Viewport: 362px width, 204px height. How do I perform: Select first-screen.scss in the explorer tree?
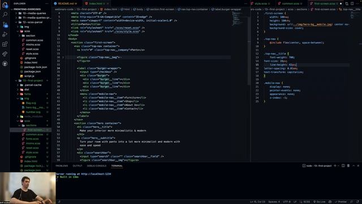tap(31, 130)
